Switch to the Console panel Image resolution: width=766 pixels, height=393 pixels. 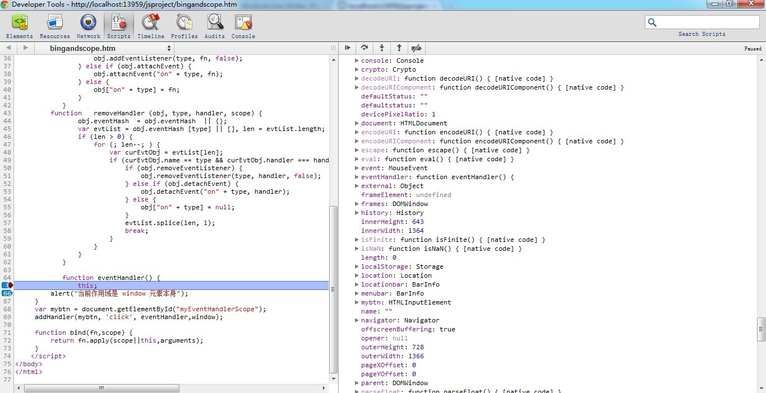pos(243,26)
